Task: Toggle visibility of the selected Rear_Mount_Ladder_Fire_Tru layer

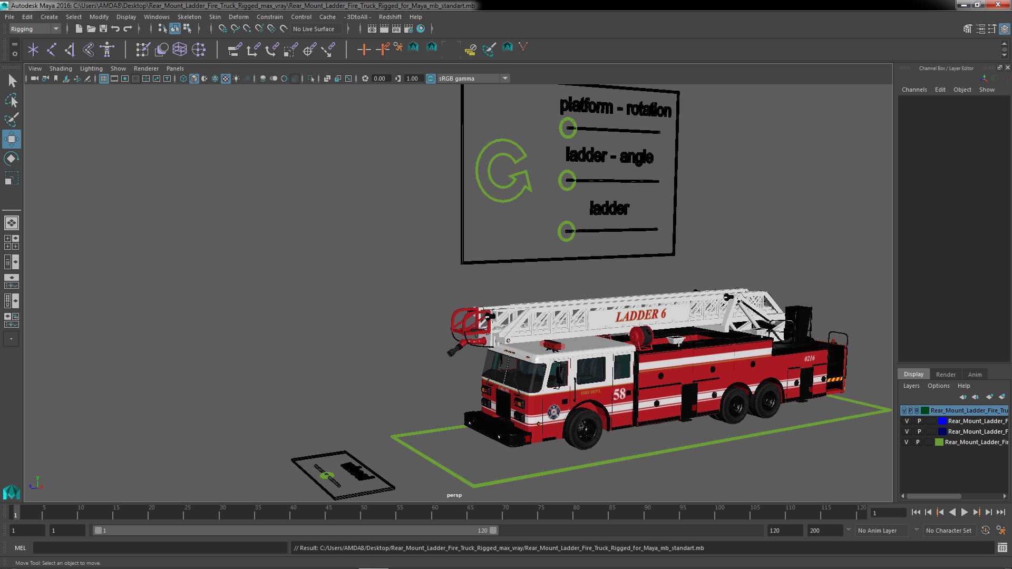Action: click(904, 410)
